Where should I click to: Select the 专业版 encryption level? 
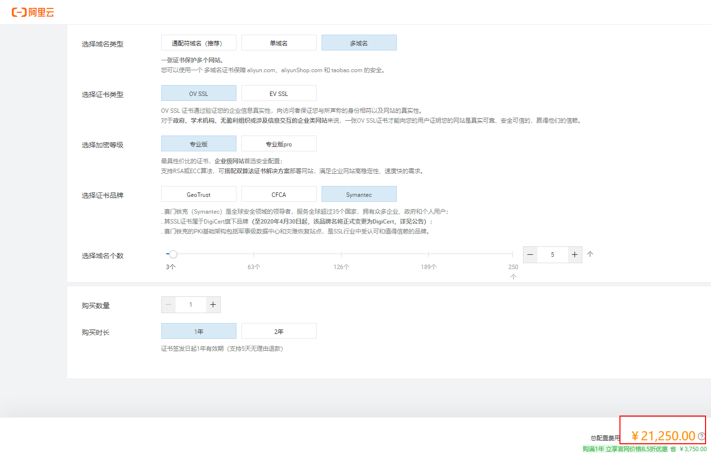point(199,144)
